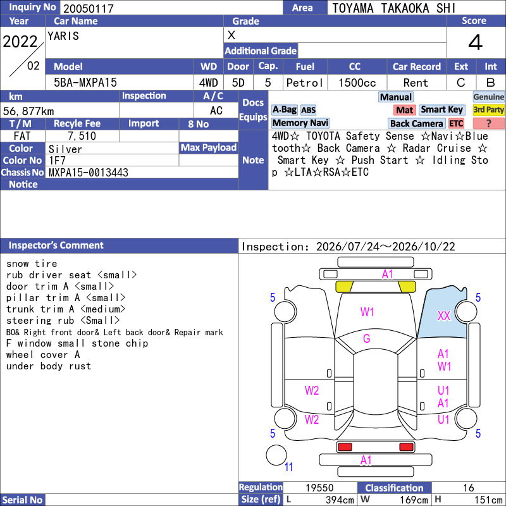Click the Manual docs badge
Viewport: 506px width, 506px height.
[x=396, y=97]
